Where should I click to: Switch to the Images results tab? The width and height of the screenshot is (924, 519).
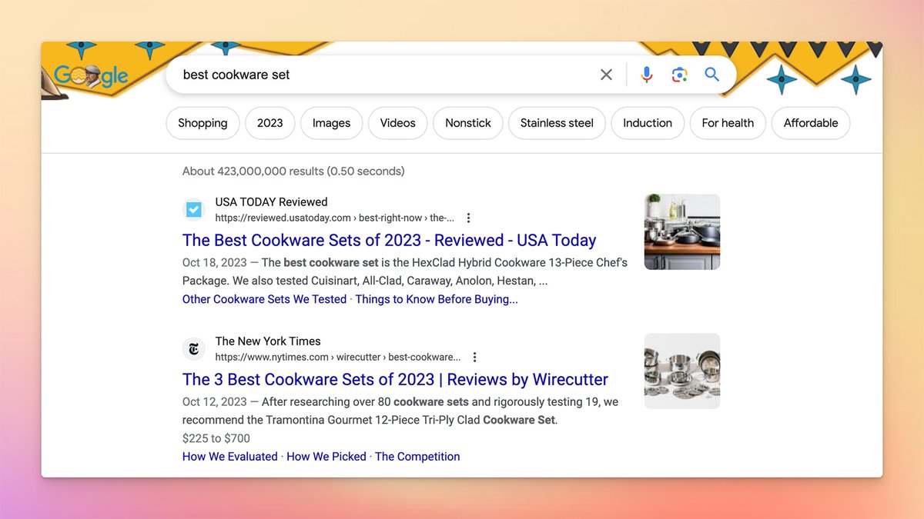tap(331, 123)
